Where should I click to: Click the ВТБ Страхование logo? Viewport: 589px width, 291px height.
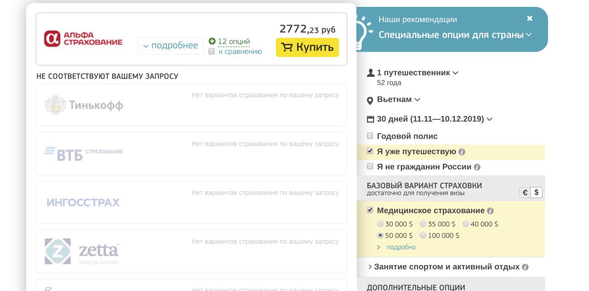pyautogui.click(x=84, y=153)
